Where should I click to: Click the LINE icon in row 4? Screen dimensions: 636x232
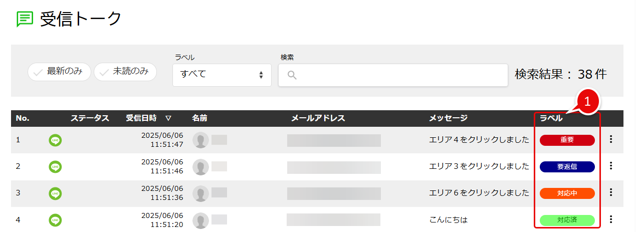tap(55, 219)
